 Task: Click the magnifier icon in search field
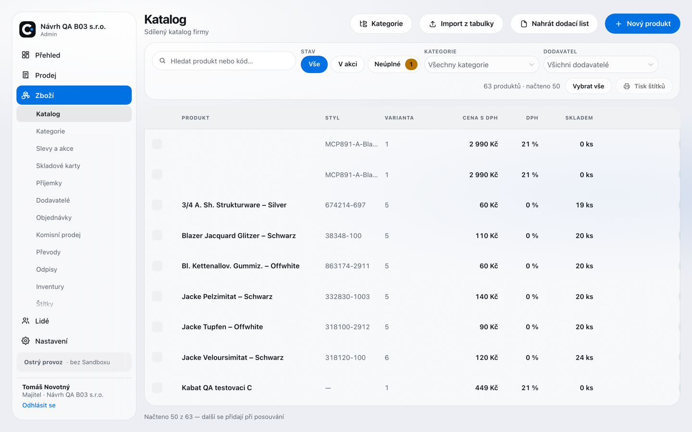pos(162,61)
